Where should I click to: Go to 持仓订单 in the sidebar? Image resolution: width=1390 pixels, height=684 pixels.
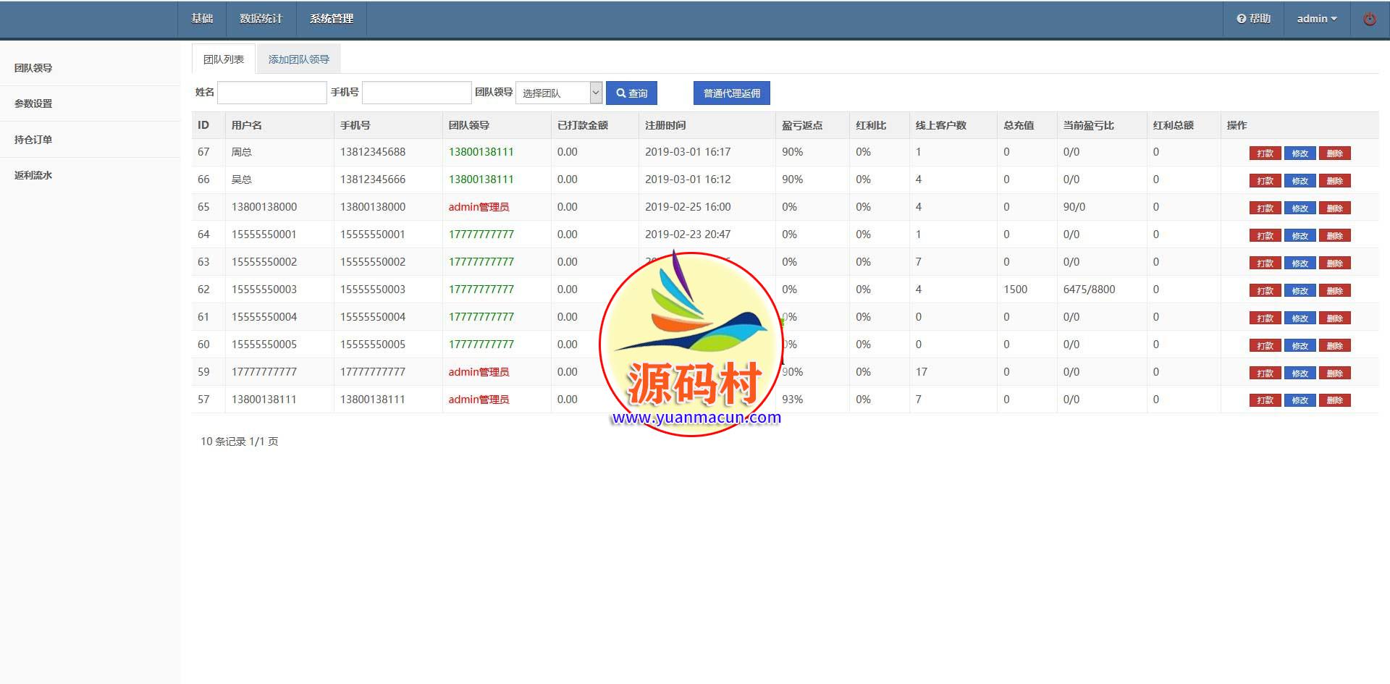33,140
